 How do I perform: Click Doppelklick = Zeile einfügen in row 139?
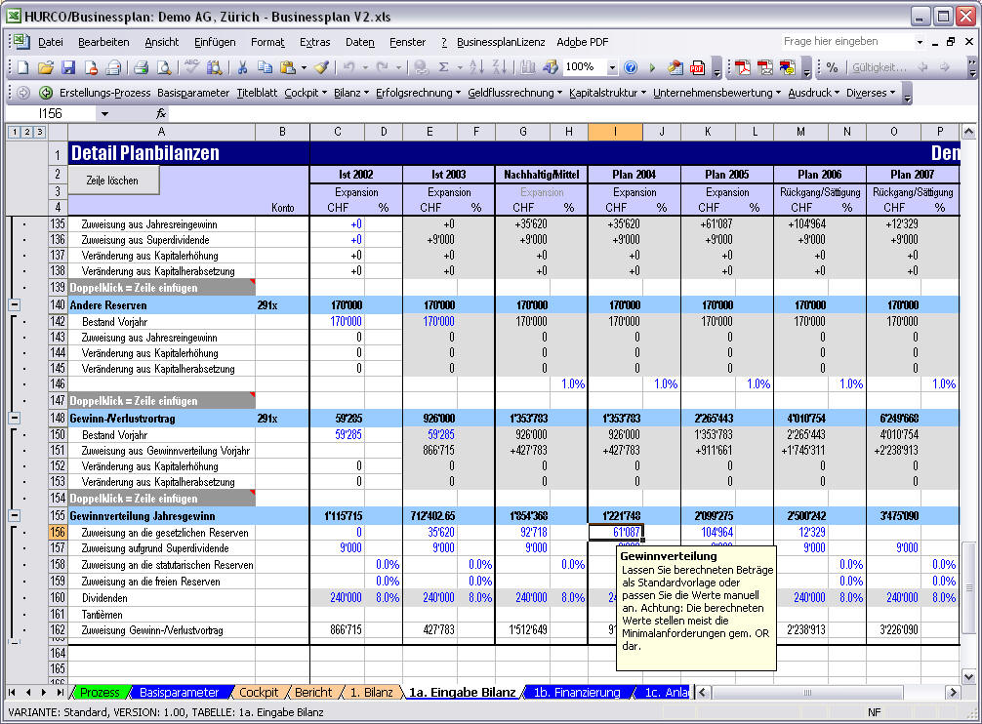[162, 288]
